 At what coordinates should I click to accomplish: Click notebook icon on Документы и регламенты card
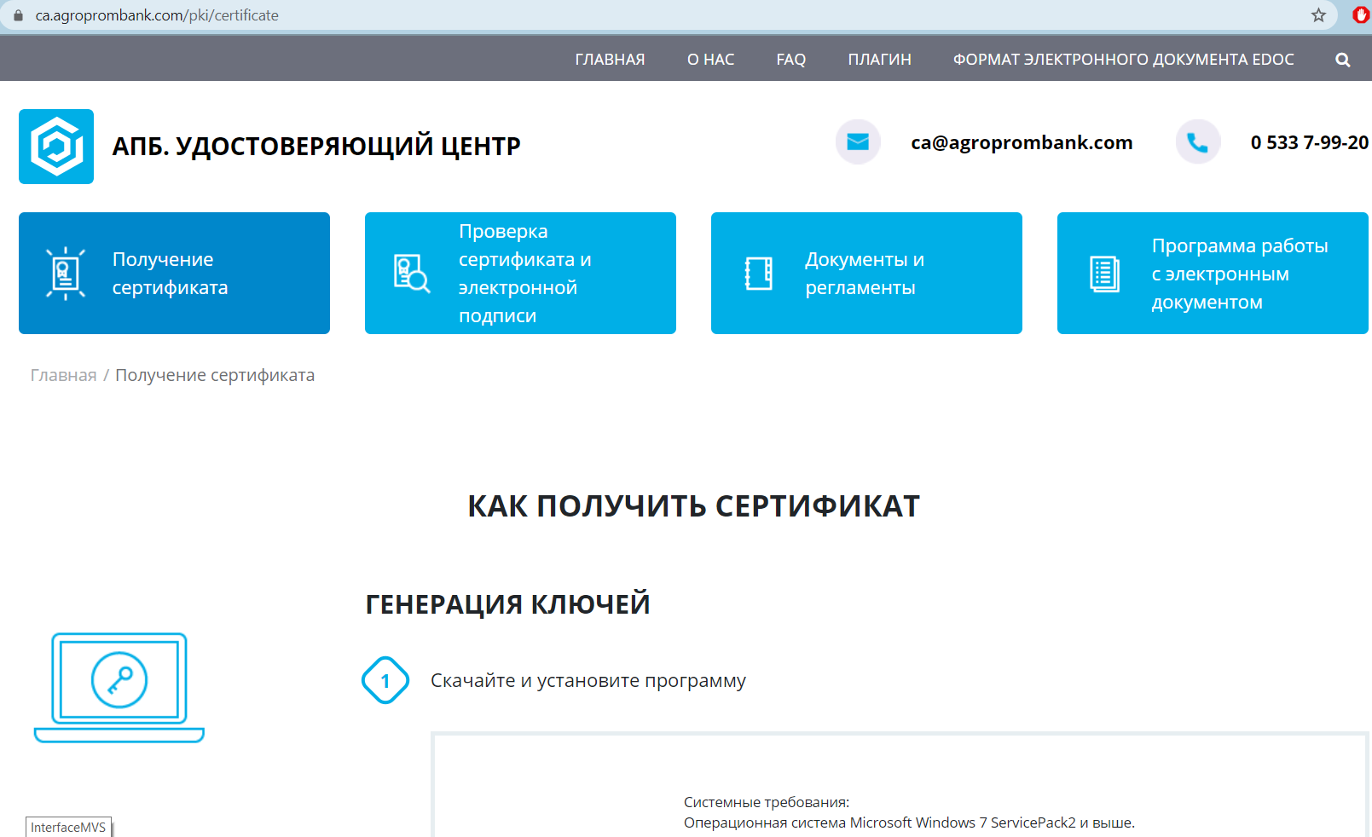point(758,274)
